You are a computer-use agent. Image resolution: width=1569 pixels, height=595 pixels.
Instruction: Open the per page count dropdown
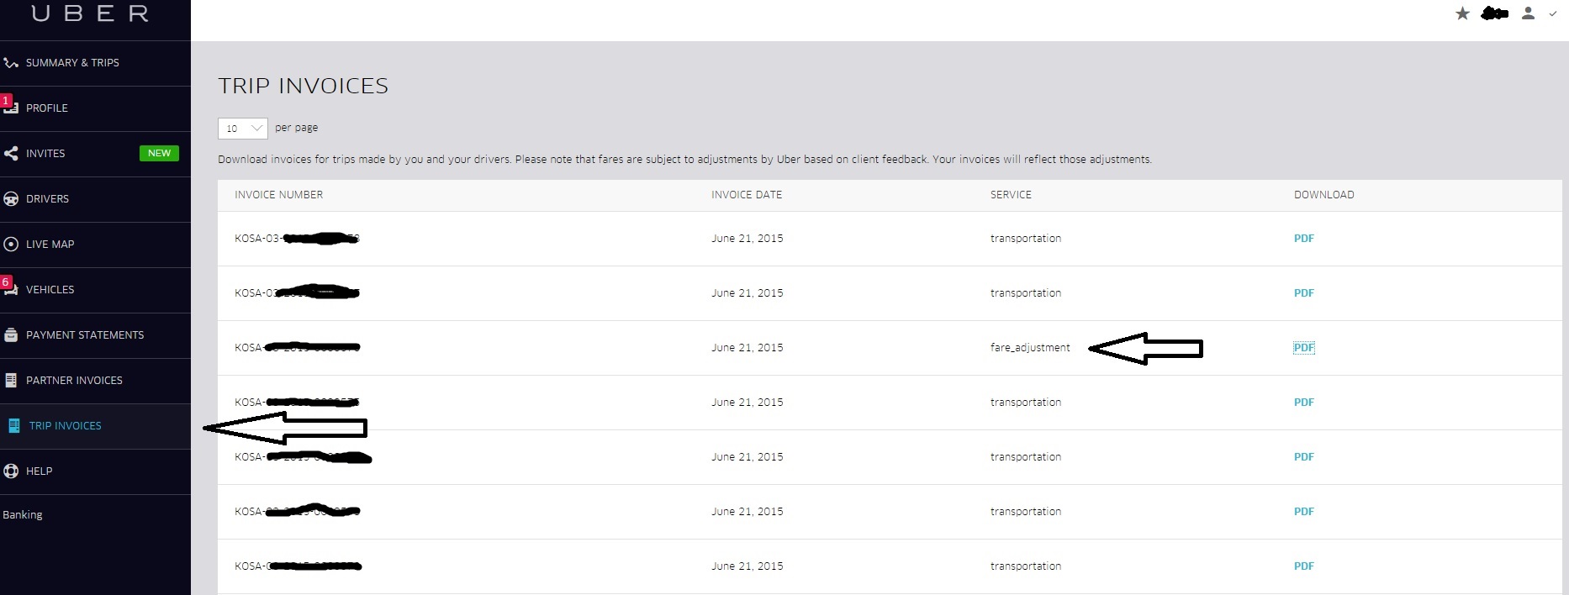click(x=243, y=129)
